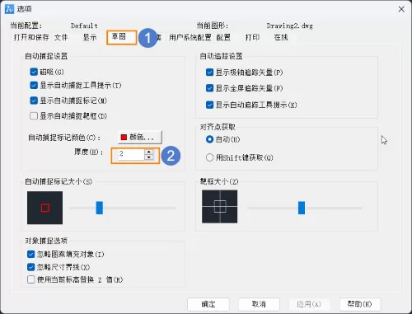
Task: Open the 颜色... marker color picker
Action: coord(140,137)
